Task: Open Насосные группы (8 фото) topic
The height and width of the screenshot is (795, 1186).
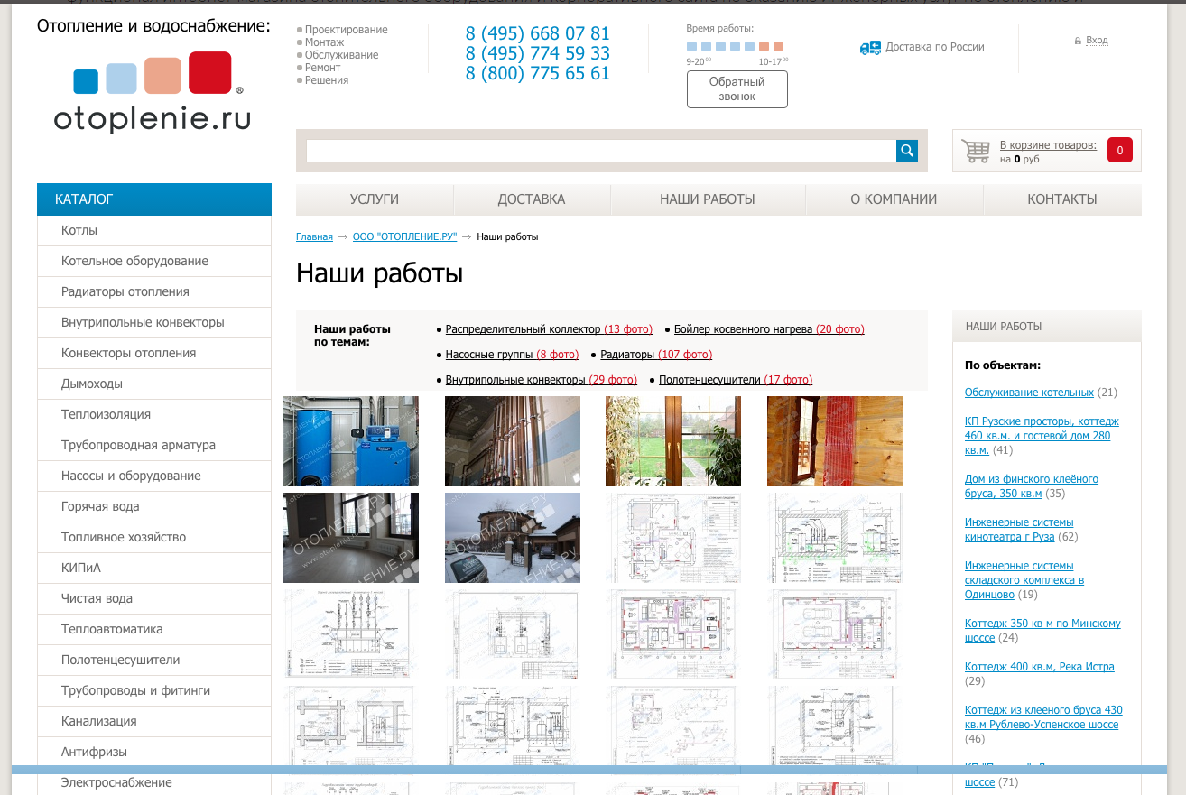Action: point(512,356)
